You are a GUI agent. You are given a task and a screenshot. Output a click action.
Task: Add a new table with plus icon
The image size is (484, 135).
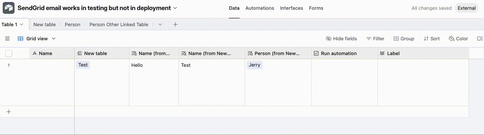[175, 25]
